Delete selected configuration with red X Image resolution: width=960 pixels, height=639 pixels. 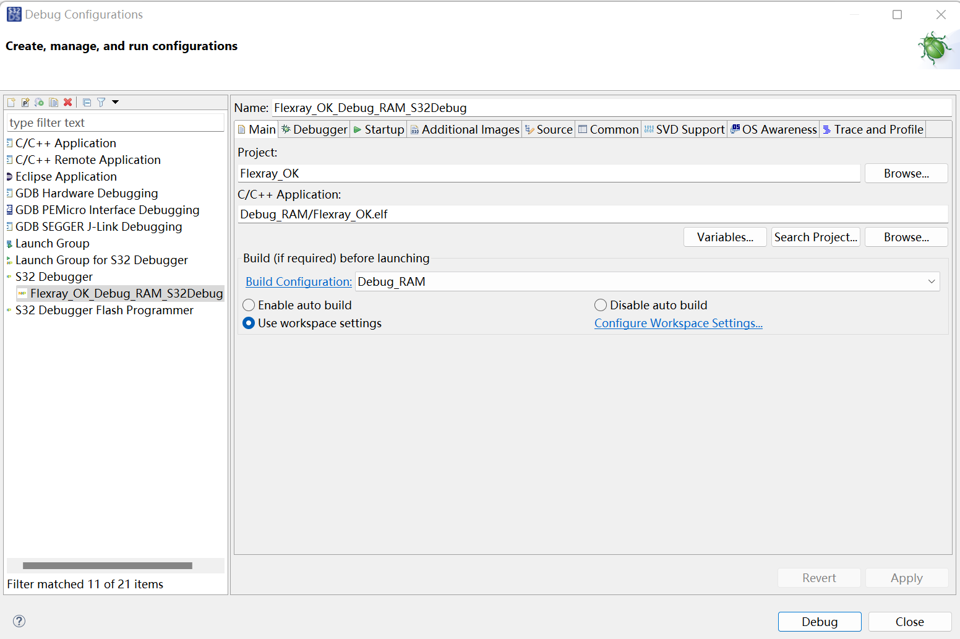pos(68,102)
